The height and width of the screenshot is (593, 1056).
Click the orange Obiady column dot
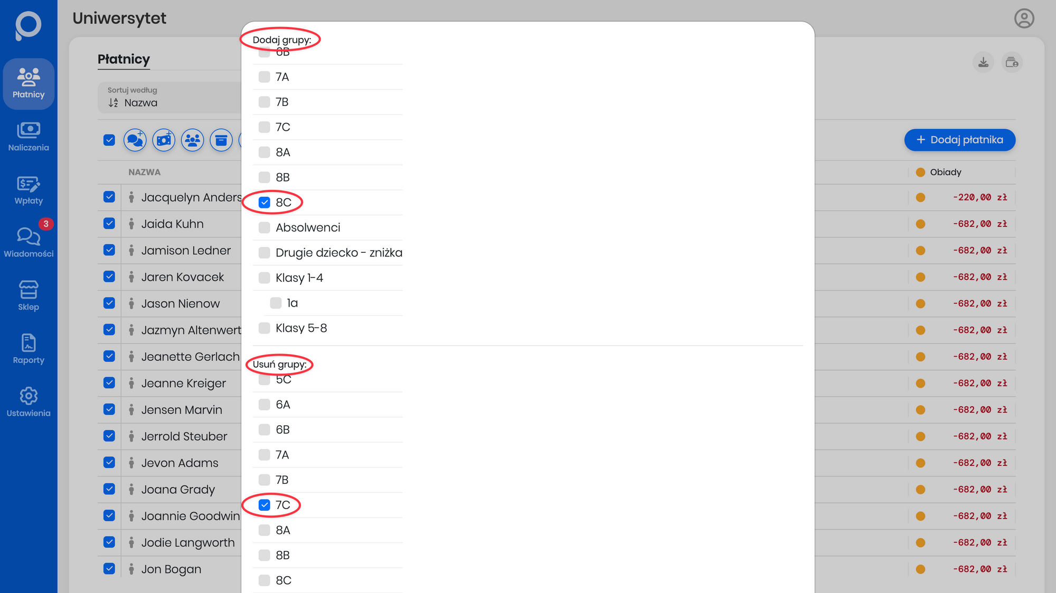(920, 173)
